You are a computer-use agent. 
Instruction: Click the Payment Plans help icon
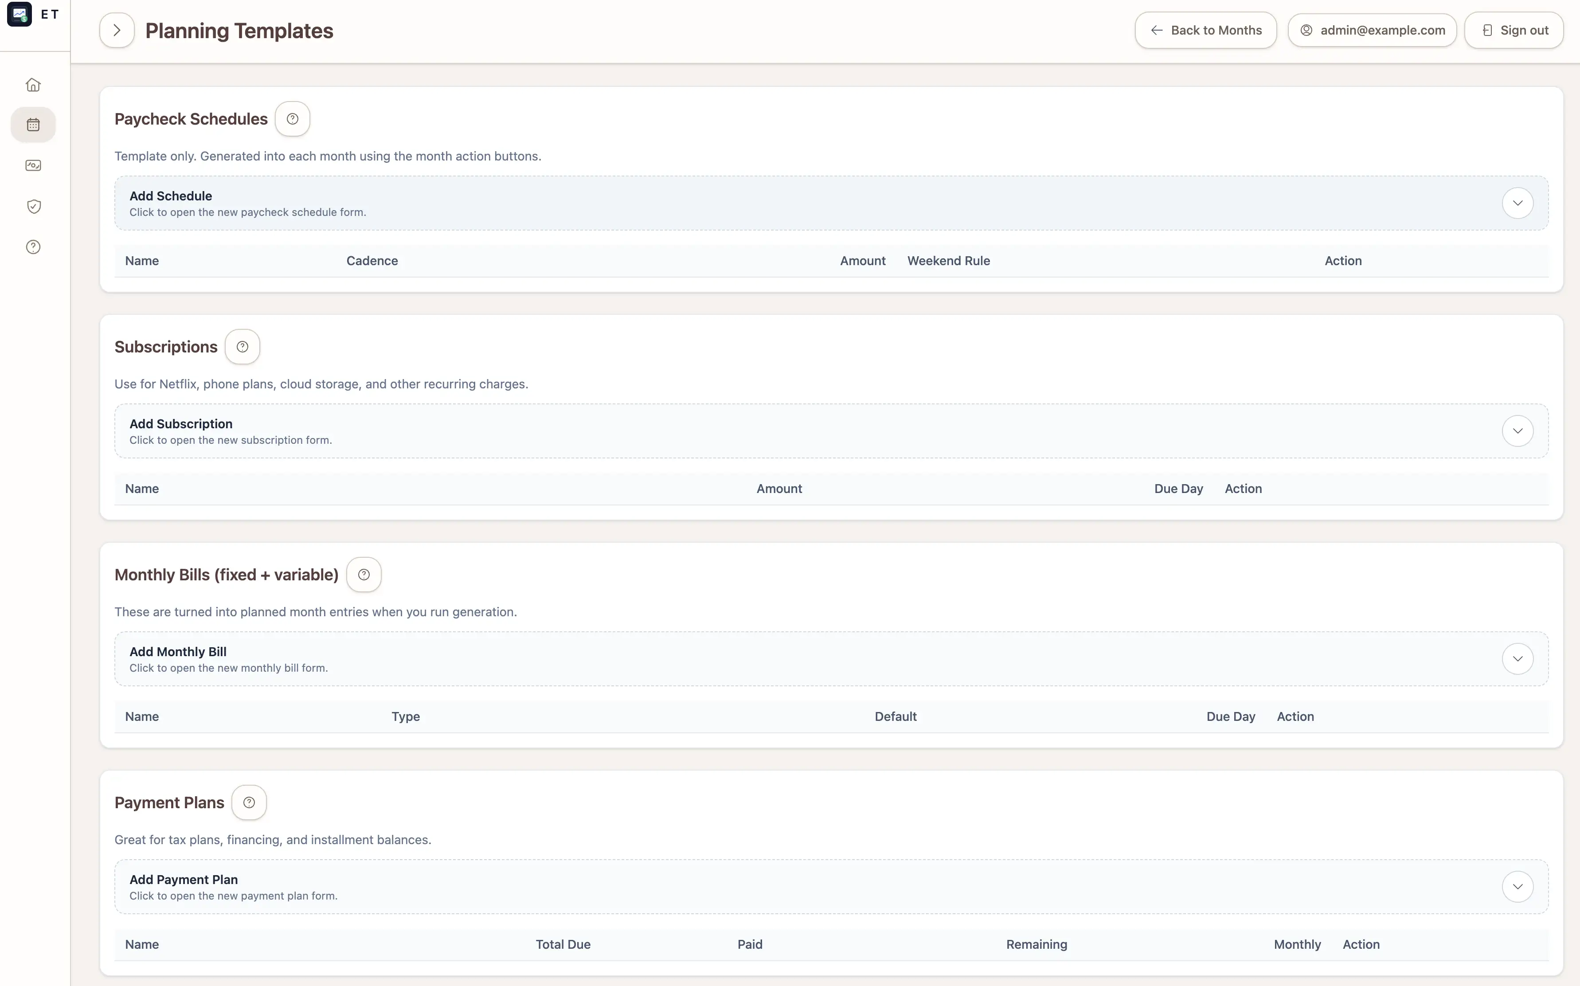(x=248, y=803)
